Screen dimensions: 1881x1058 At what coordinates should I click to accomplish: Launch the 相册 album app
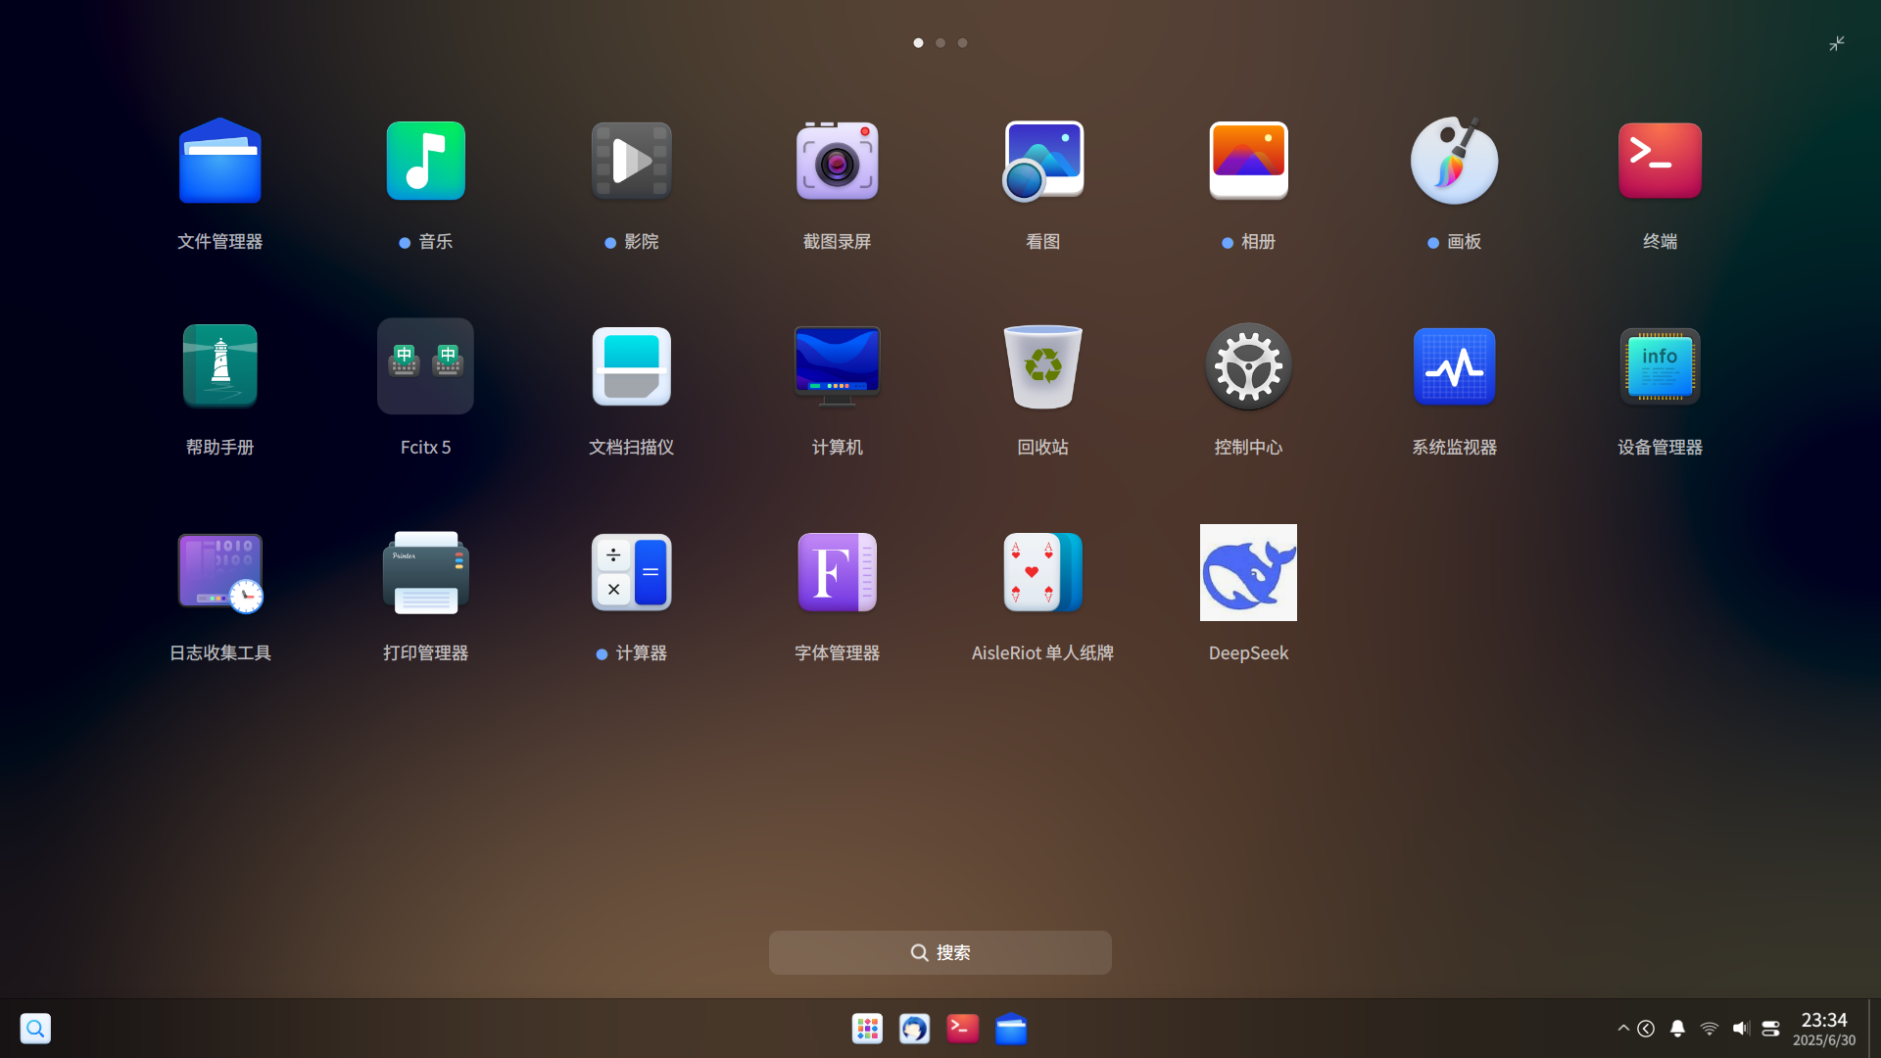[x=1248, y=162]
